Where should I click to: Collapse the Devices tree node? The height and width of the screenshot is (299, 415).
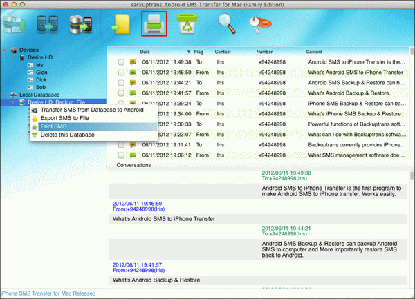5,50
